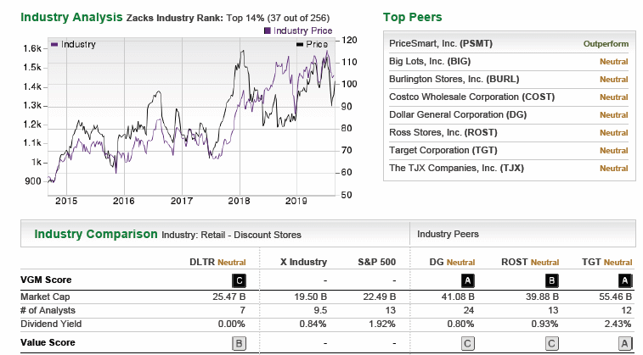Click Neutral rating beside Costco Wholesale
The height and width of the screenshot is (355, 643).
coord(614,97)
